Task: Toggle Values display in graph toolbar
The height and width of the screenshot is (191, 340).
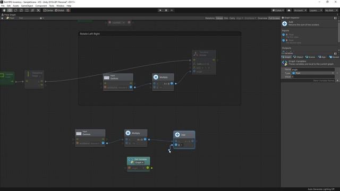Action: [x=219, y=18]
